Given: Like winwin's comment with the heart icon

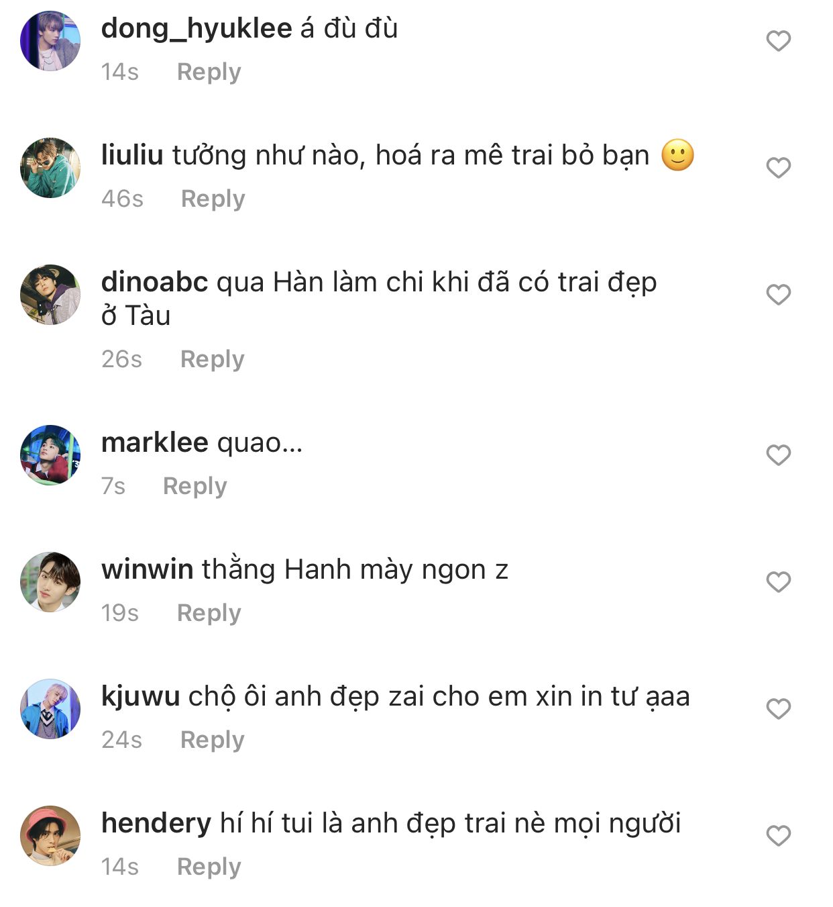Looking at the screenshot, I should coord(778,582).
